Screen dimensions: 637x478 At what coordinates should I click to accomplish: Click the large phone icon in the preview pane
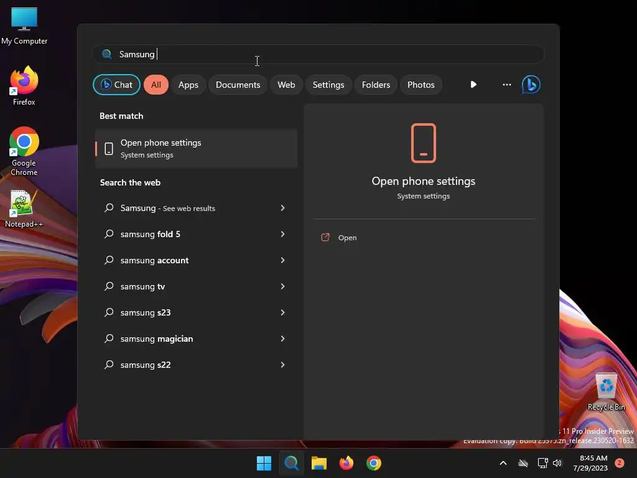(423, 143)
